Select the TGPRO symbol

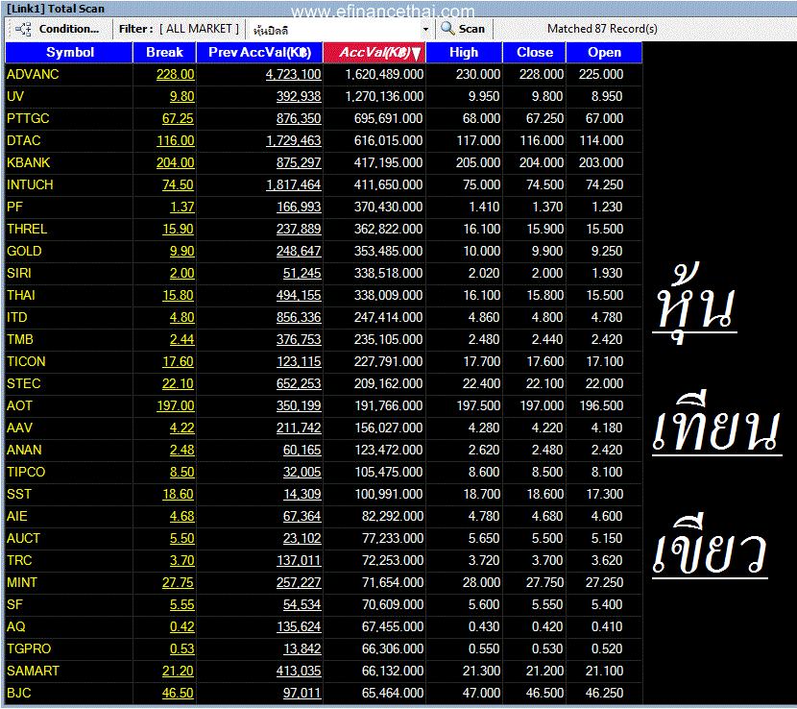pos(29,649)
